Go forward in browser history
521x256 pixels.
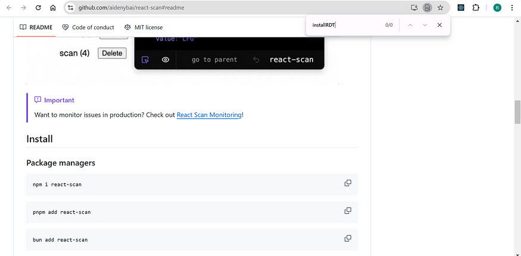pos(24,8)
